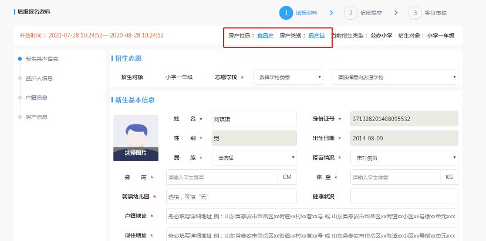Click step 3 等待审核 circle icon

click(x=416, y=12)
